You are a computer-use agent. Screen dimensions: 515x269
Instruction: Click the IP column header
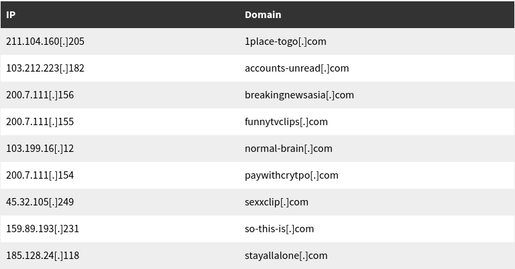[x=11, y=15]
